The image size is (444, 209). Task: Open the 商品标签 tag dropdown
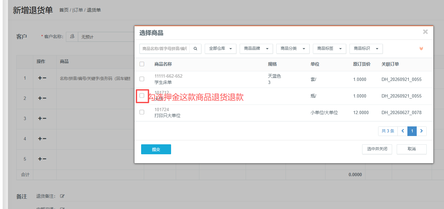[330, 48]
